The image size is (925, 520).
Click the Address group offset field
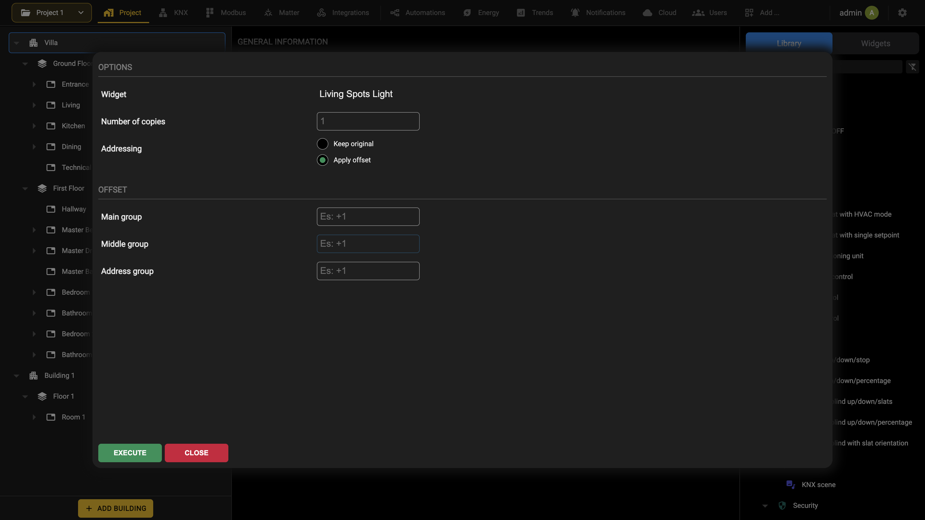click(368, 271)
